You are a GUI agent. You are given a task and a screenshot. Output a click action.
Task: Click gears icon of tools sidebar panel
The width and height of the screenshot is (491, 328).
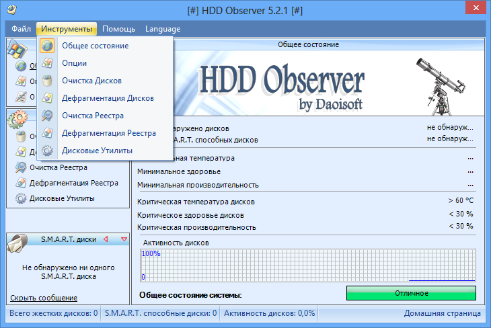[x=17, y=119]
